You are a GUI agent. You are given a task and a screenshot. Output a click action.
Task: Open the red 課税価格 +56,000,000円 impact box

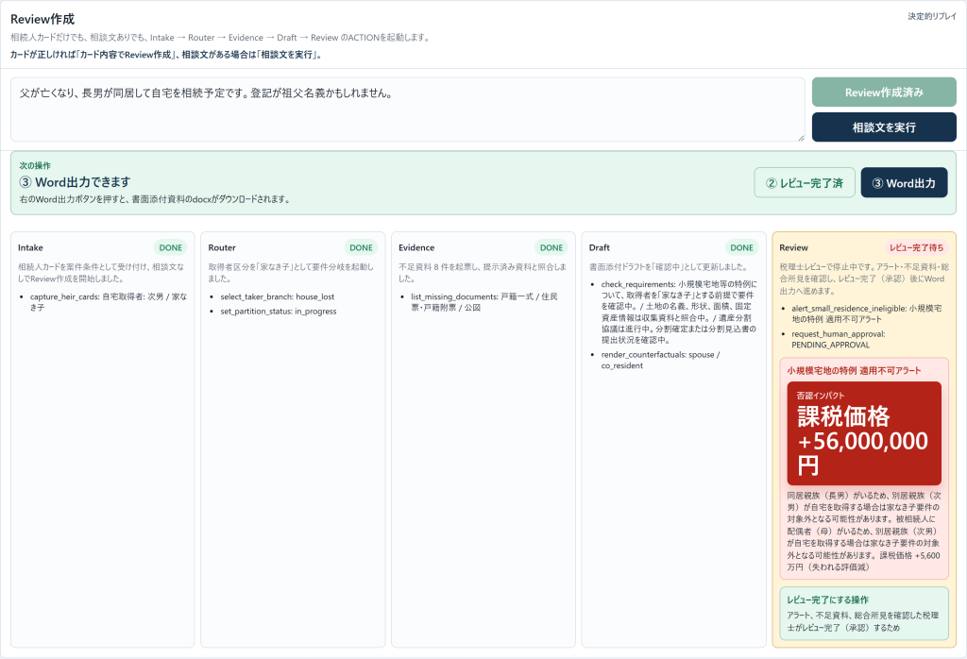[x=864, y=433]
